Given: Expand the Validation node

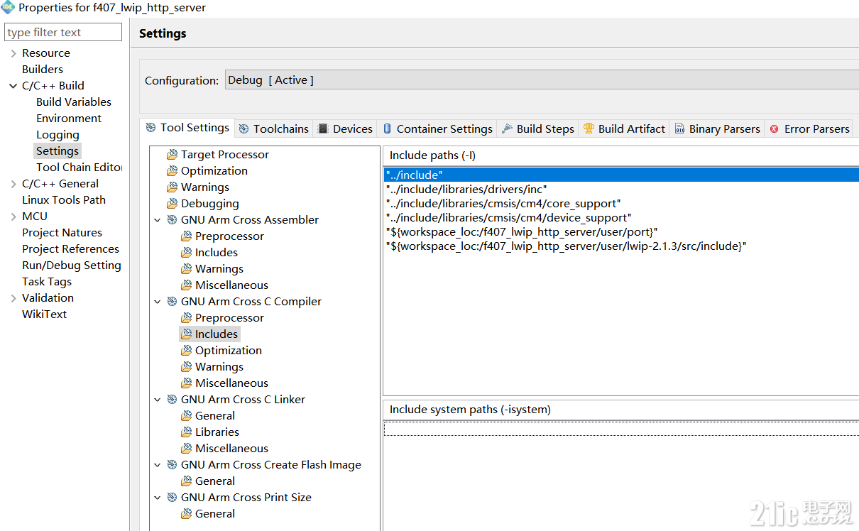Looking at the screenshot, I should point(13,298).
